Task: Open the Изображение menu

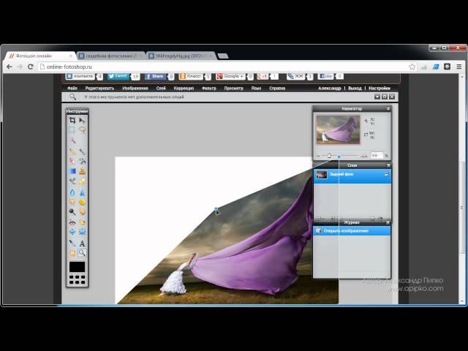Action: point(135,88)
